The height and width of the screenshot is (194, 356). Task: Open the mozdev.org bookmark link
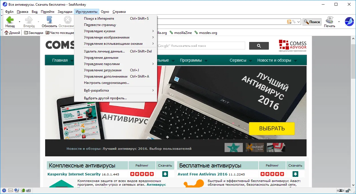[206, 33]
